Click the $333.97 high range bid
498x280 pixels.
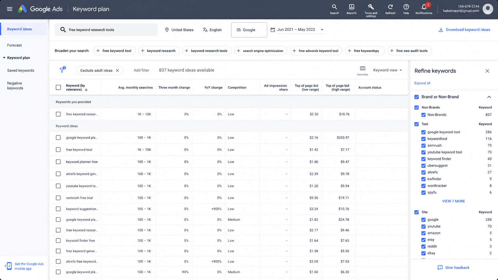pyautogui.click(x=343, y=138)
